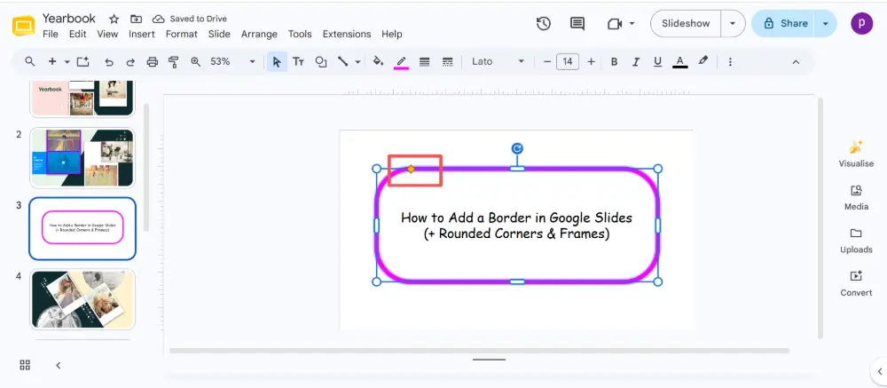Open version history clock icon
The image size is (887, 388).
[543, 24]
